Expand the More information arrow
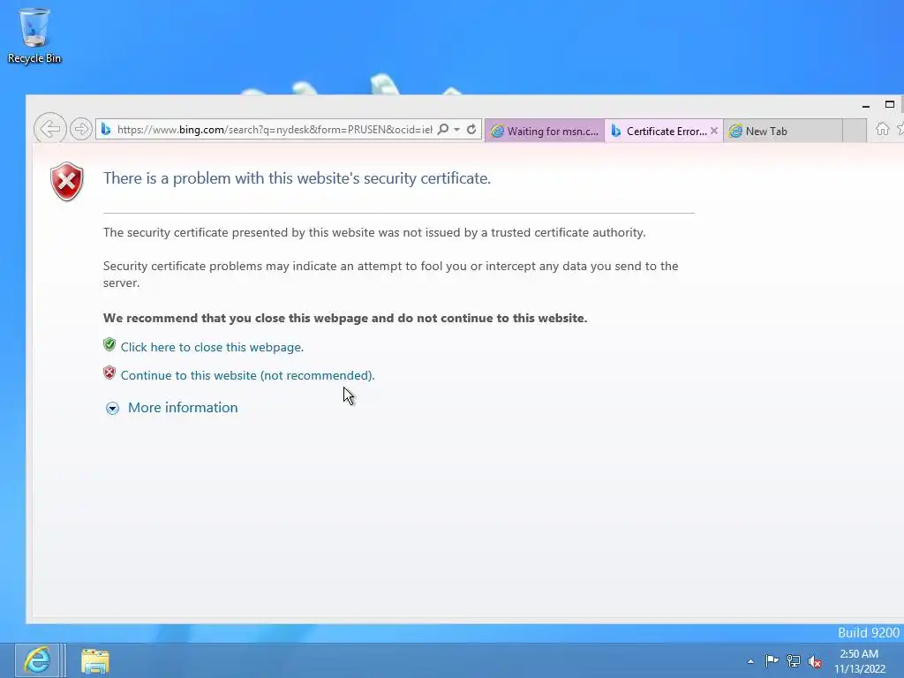904x678 pixels. (112, 408)
